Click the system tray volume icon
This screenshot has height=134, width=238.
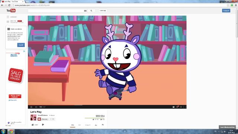(x=225, y=131)
